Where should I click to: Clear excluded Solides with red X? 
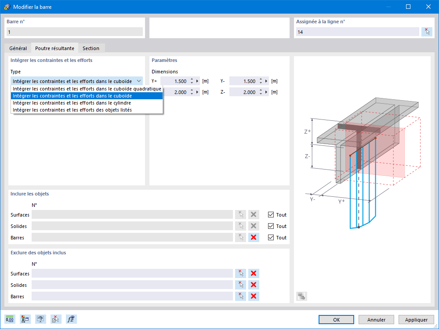click(x=254, y=285)
